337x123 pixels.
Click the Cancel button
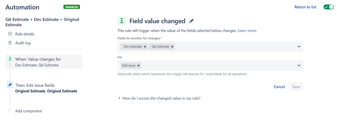pos(279,87)
